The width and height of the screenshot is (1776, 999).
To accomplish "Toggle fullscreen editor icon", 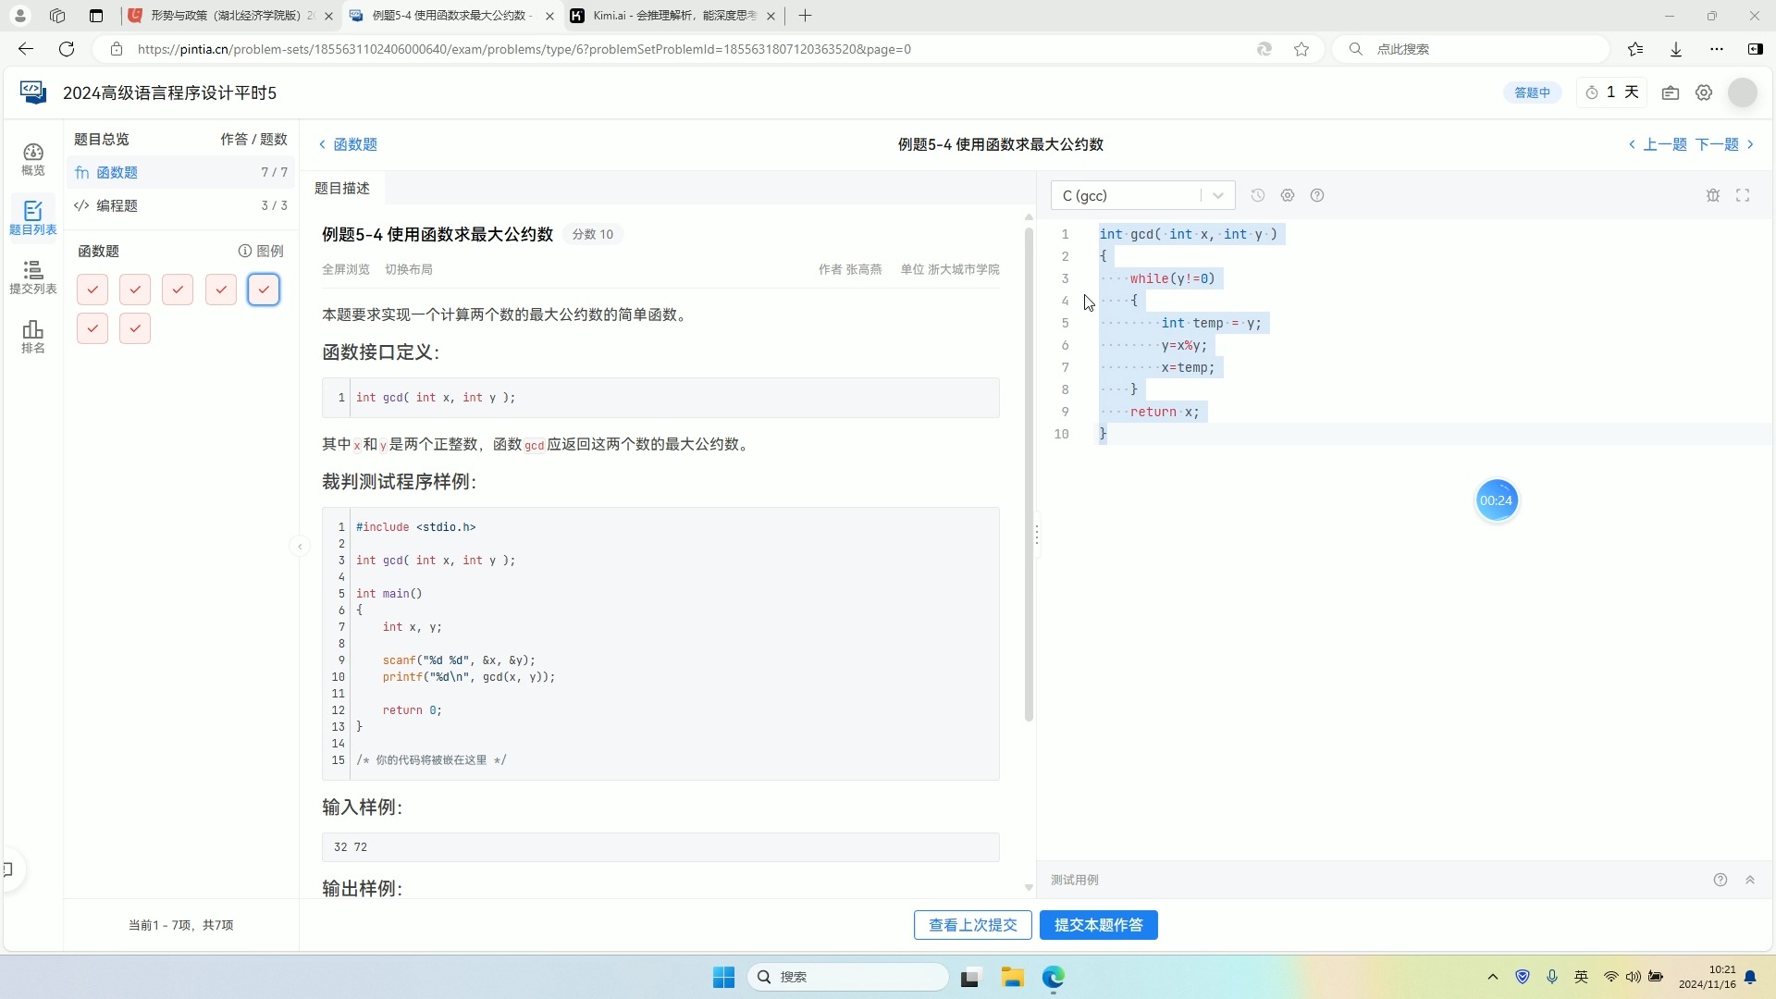I will [x=1743, y=195].
